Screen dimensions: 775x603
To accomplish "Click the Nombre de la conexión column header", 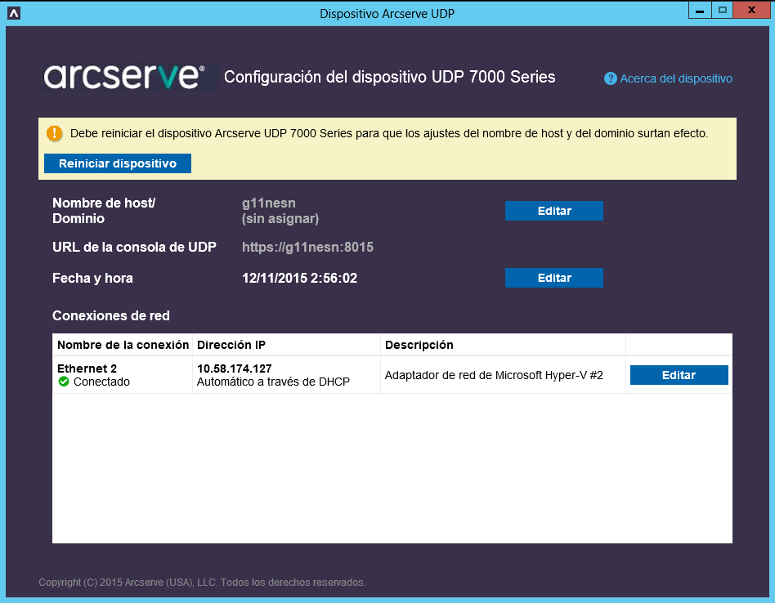I will 123,345.
